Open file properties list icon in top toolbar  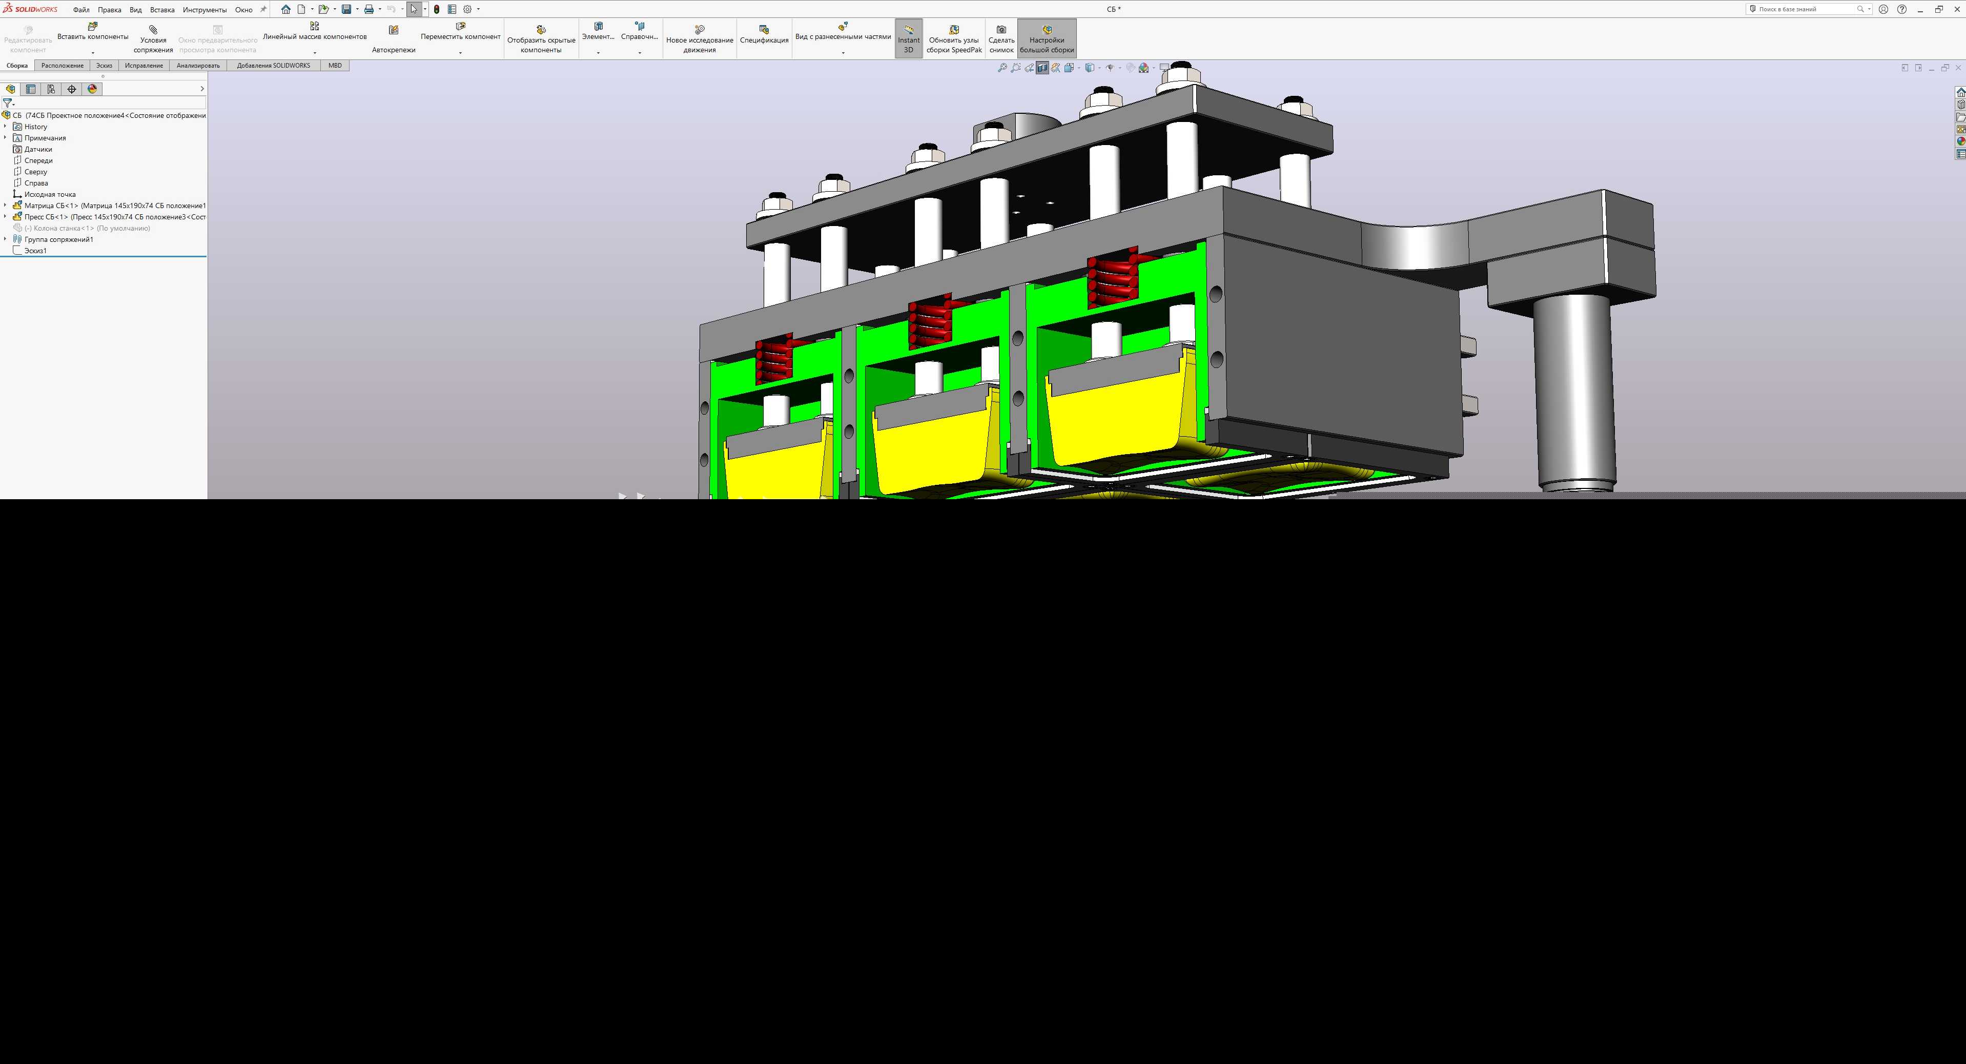click(452, 9)
